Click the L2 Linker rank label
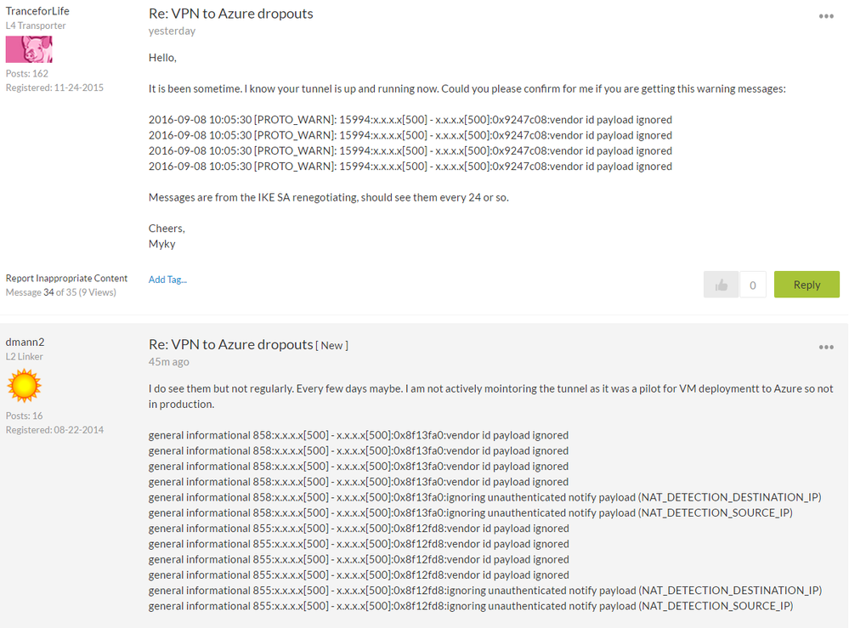The width and height of the screenshot is (849, 628). tap(25, 357)
